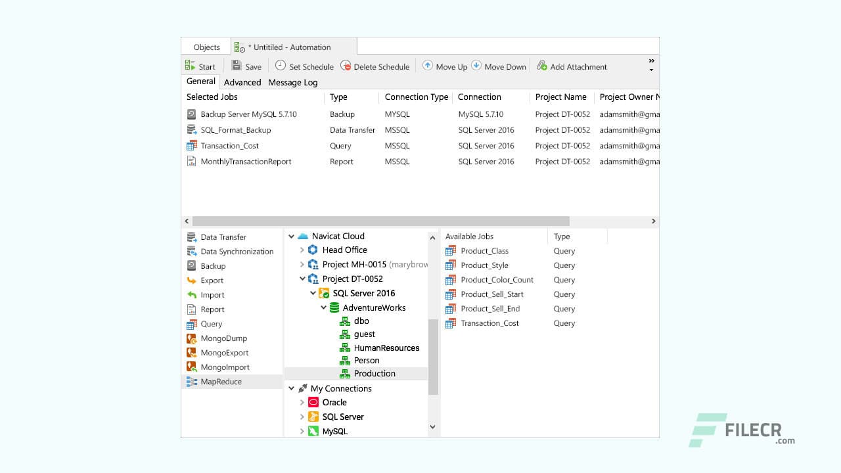
Task: Select Product_Color_Count available job
Action: pyautogui.click(x=497, y=280)
